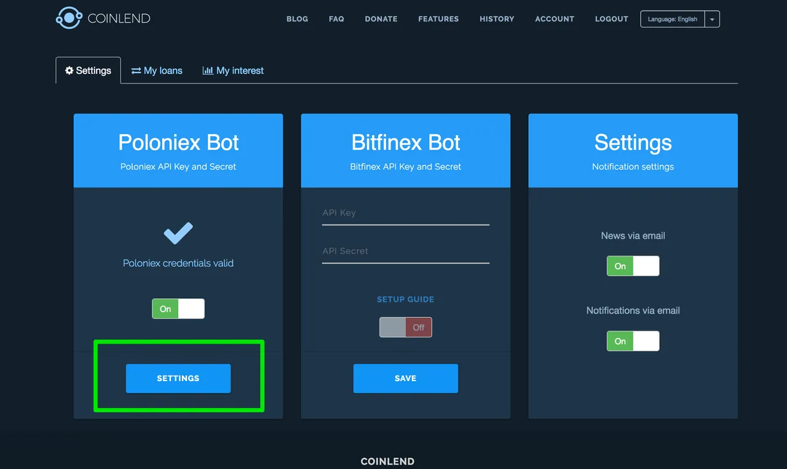Screen dimensions: 787x469
Task: Click the Poloniex API Key and Secret subtitle
Action: click(x=178, y=167)
